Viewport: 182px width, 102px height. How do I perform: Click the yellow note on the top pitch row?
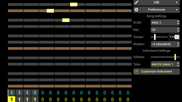pos(74,5)
